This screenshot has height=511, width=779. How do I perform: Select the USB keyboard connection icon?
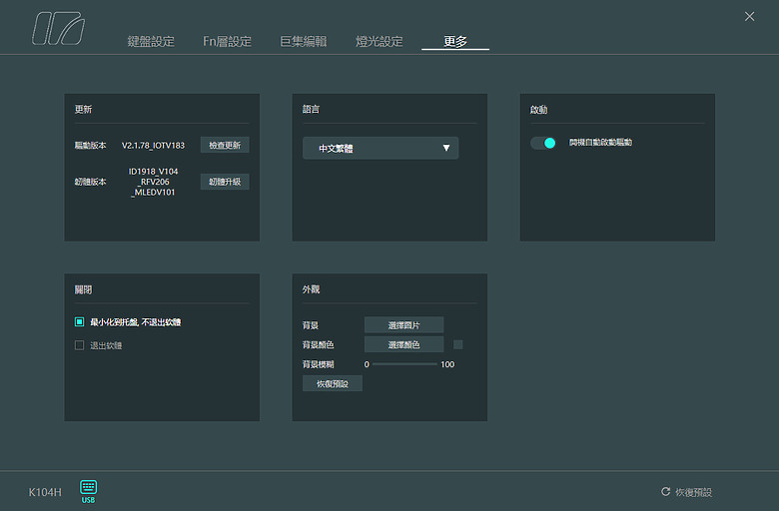[x=89, y=491]
